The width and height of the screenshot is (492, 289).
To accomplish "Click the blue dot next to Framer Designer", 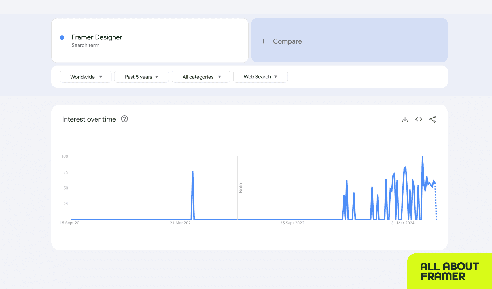I will [x=62, y=37].
